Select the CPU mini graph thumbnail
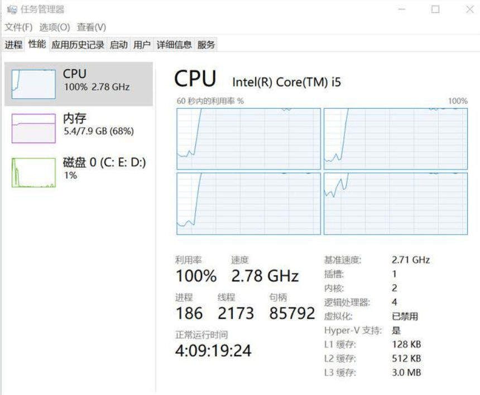The height and width of the screenshot is (395, 480). point(33,84)
